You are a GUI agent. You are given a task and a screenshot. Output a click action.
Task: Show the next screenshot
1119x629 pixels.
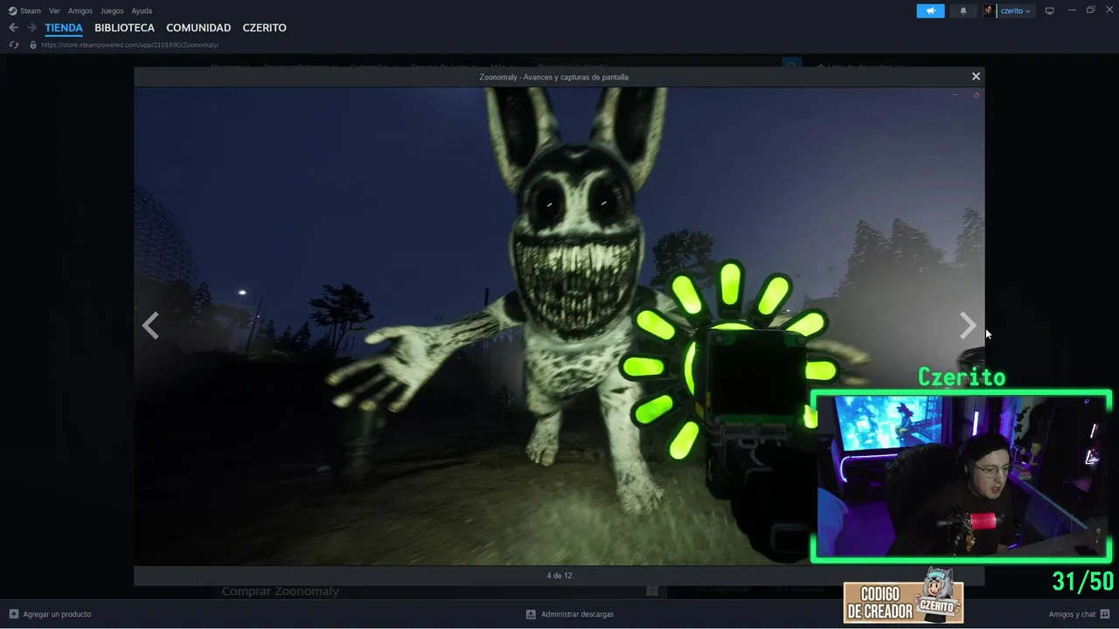967,326
